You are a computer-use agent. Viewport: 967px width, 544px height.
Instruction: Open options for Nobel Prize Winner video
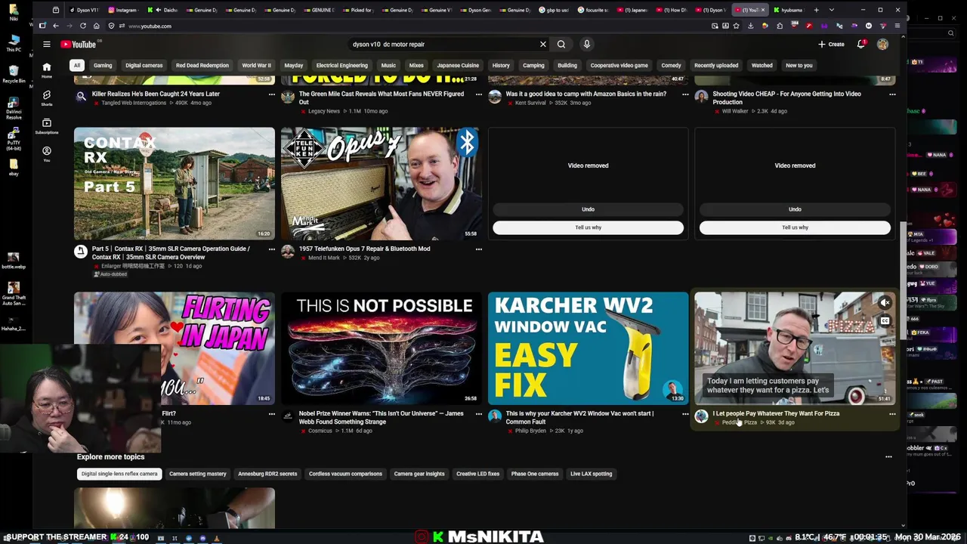(478, 414)
